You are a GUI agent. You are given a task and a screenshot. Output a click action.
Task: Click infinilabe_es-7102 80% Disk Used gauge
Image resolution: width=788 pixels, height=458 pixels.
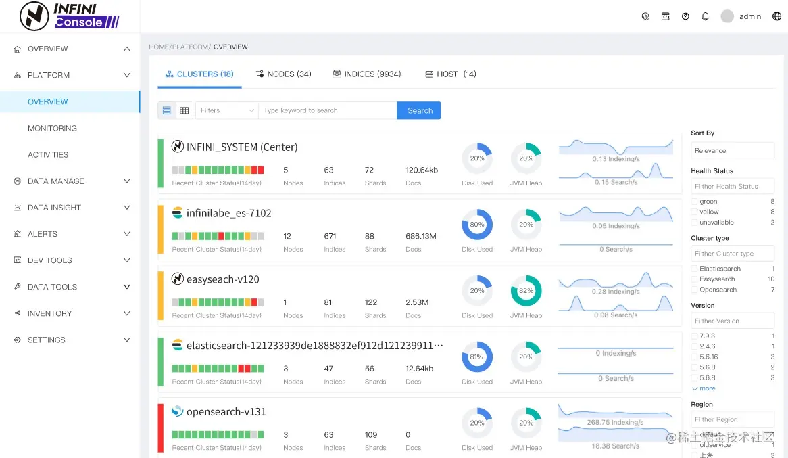pyautogui.click(x=477, y=225)
